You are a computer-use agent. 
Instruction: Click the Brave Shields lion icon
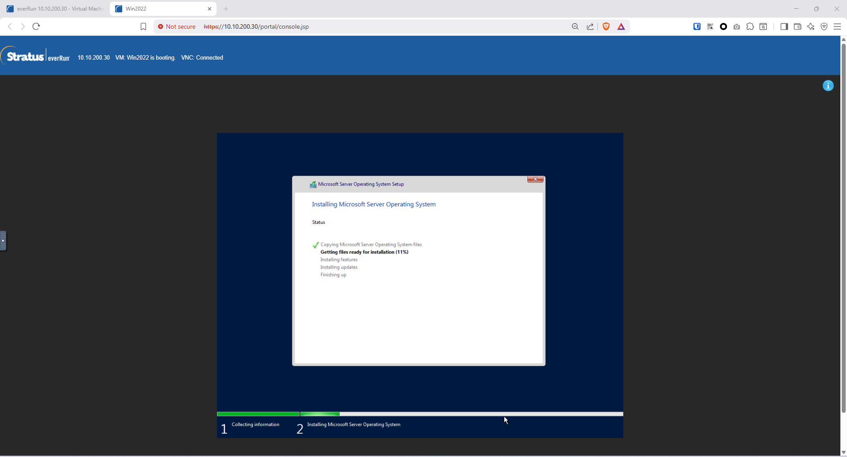coord(606,26)
